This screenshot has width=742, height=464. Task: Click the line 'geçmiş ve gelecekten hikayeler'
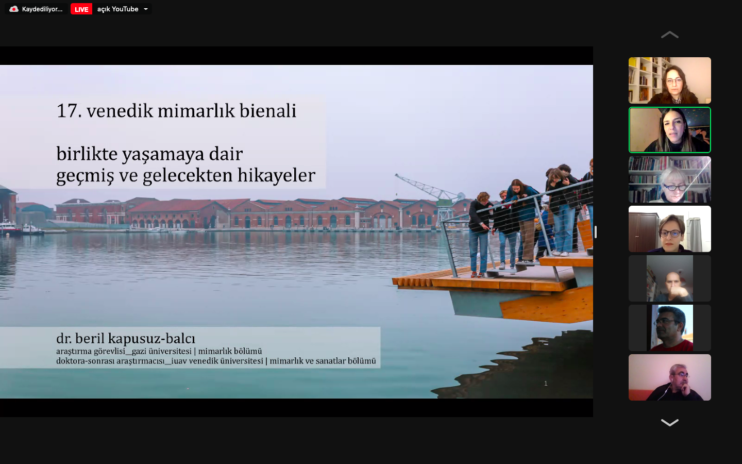[185, 176]
